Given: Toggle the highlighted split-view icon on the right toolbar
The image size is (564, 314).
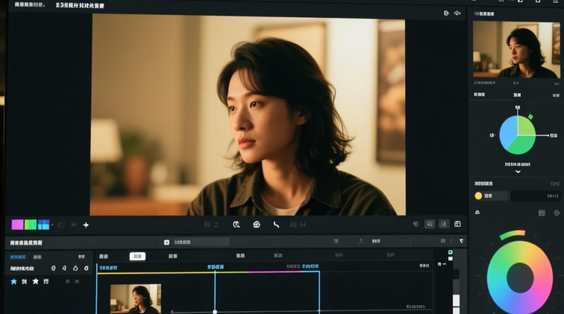Looking at the screenshot, I should click(430, 224).
